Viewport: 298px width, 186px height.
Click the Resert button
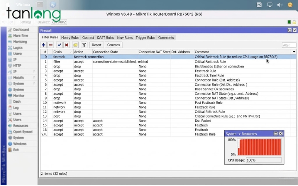[x=96, y=45]
